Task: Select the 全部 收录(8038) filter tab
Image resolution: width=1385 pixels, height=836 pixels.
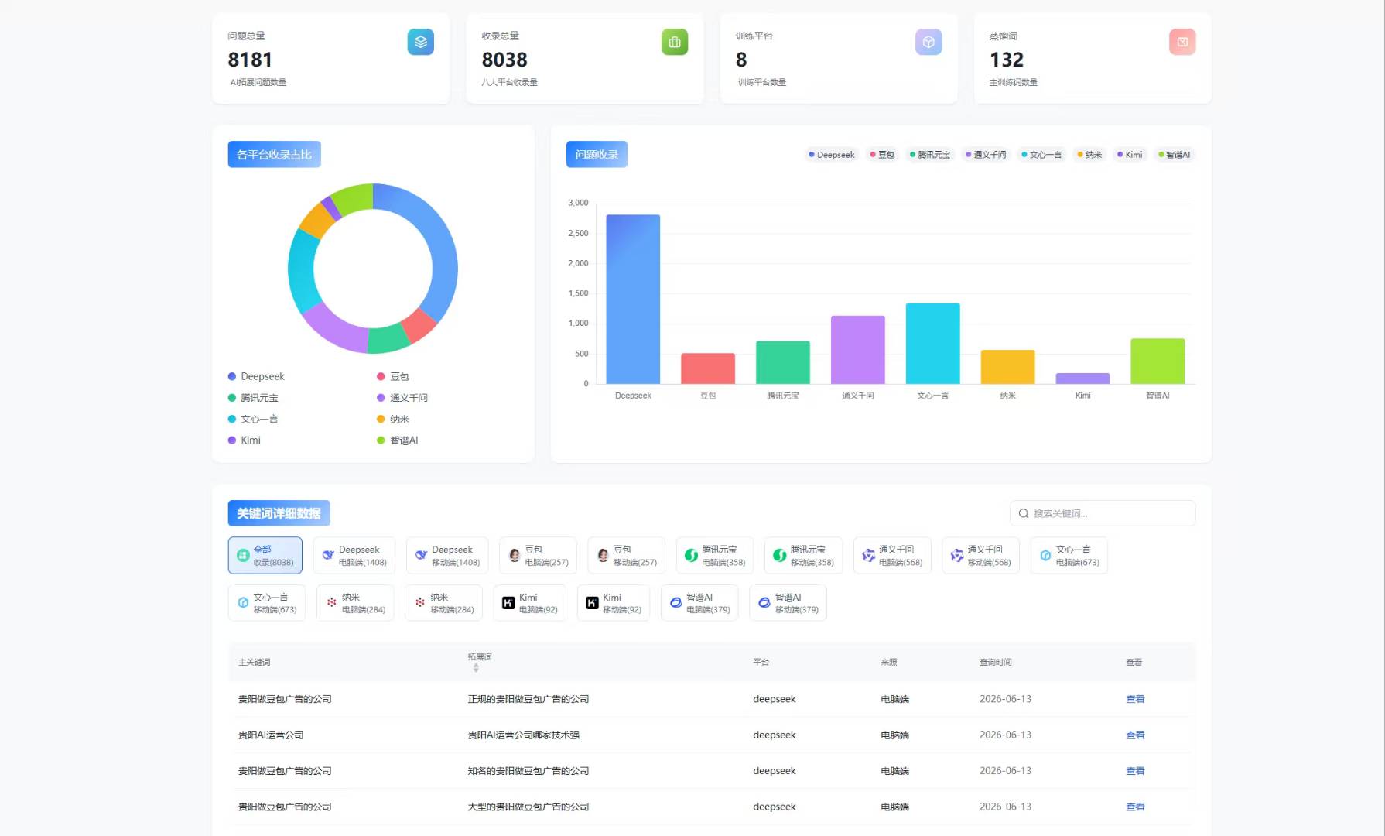Action: pos(265,555)
